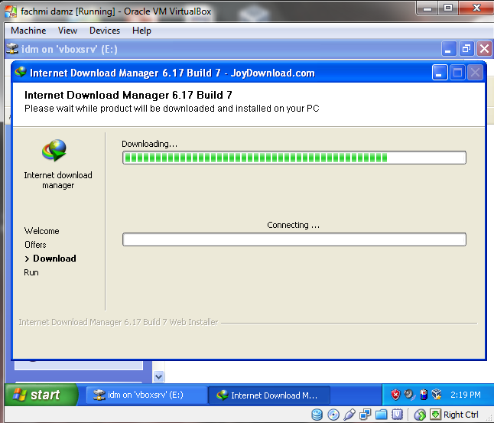Click the red security shield tray icon
Screen dimensions: 494x423
click(x=395, y=395)
